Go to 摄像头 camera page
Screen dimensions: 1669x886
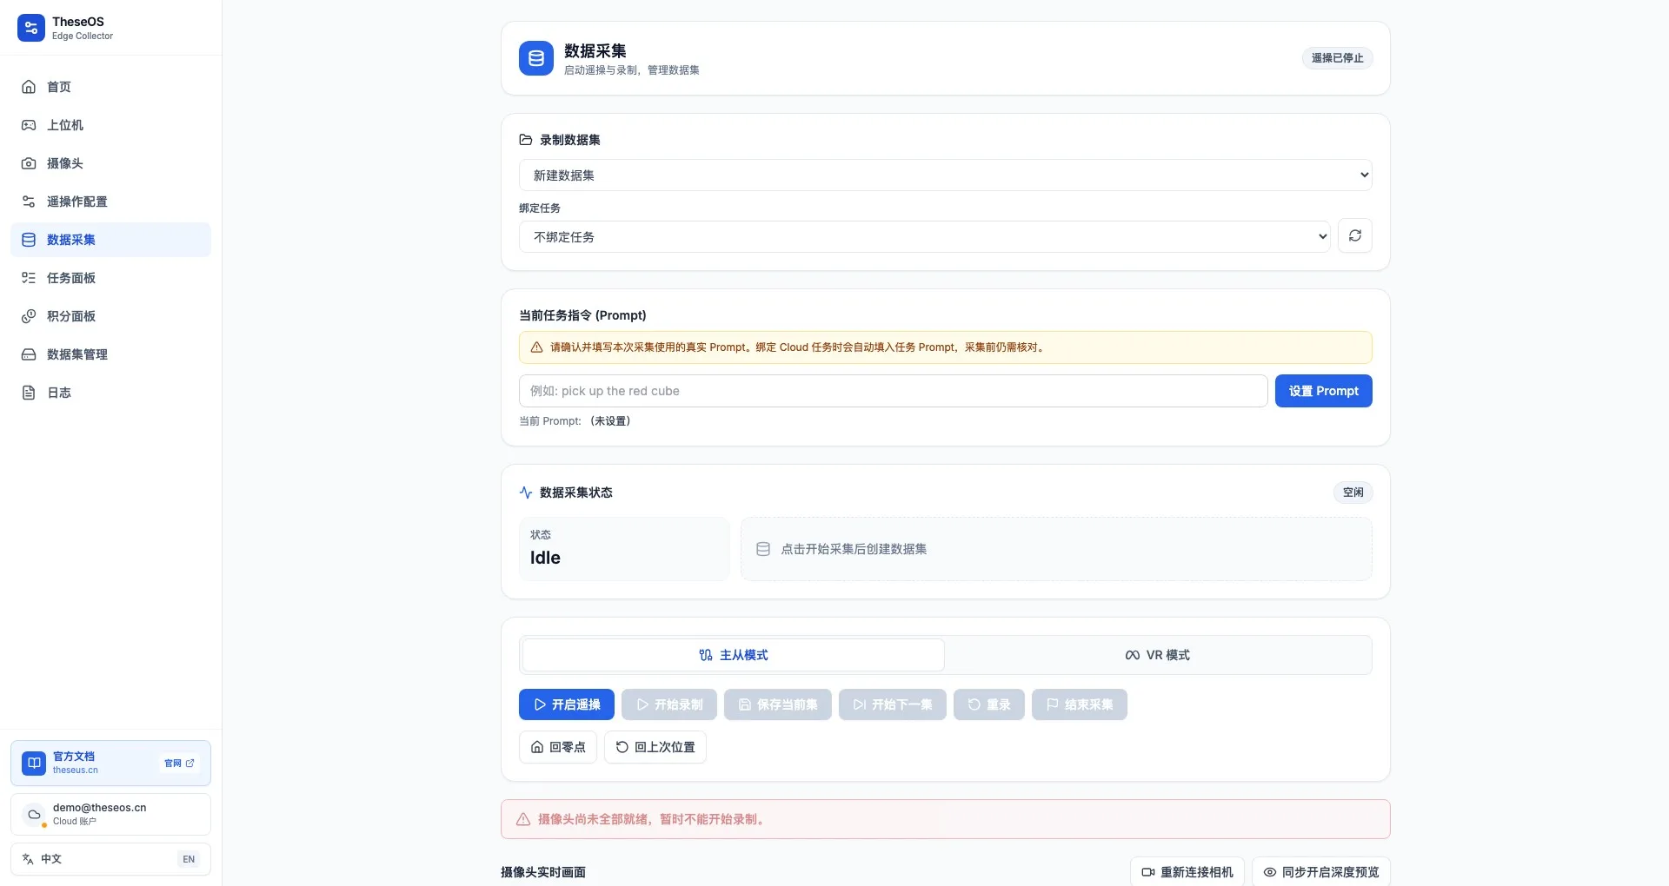[x=110, y=163]
